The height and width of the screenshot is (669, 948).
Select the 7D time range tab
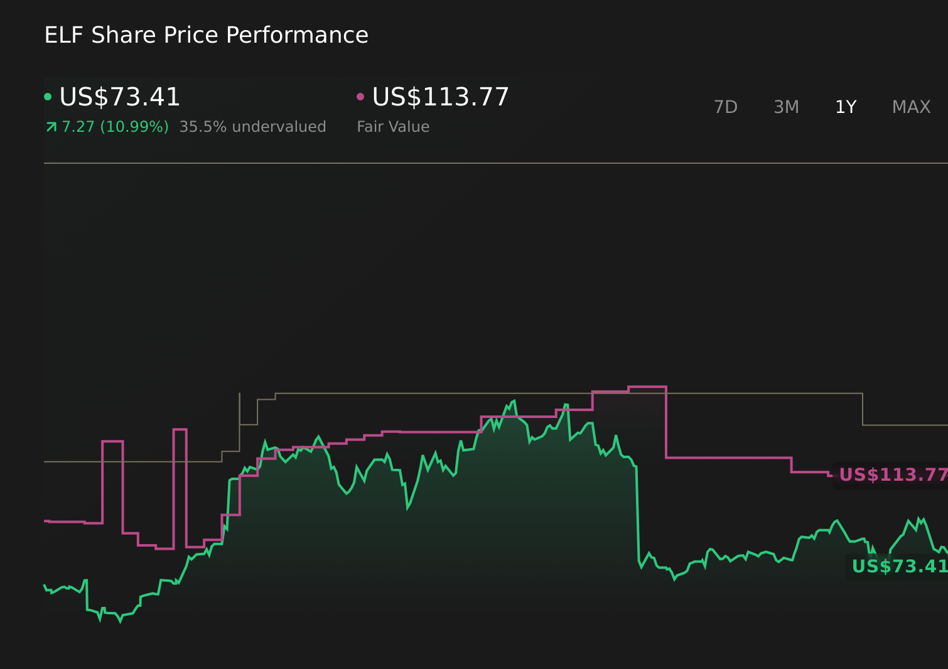click(x=725, y=107)
